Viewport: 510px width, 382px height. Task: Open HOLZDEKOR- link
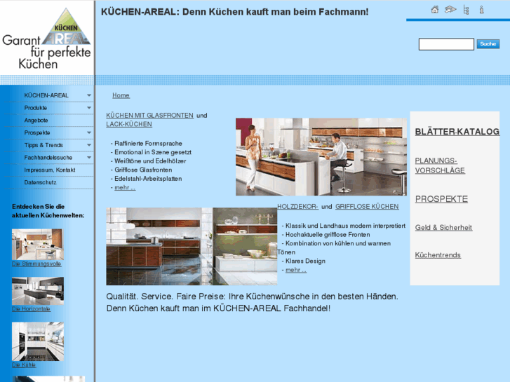[x=297, y=207]
